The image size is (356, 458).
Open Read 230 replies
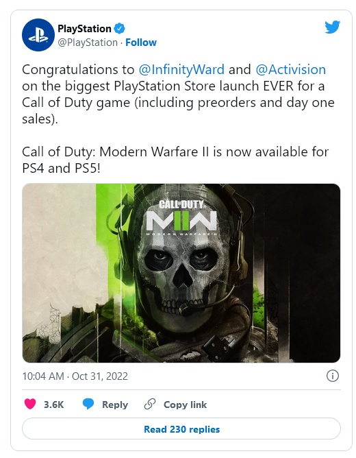pos(181,429)
